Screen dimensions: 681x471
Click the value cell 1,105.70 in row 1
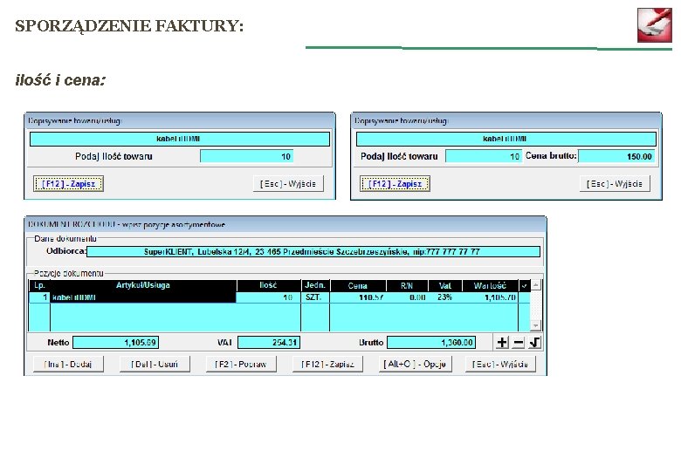tap(490, 297)
